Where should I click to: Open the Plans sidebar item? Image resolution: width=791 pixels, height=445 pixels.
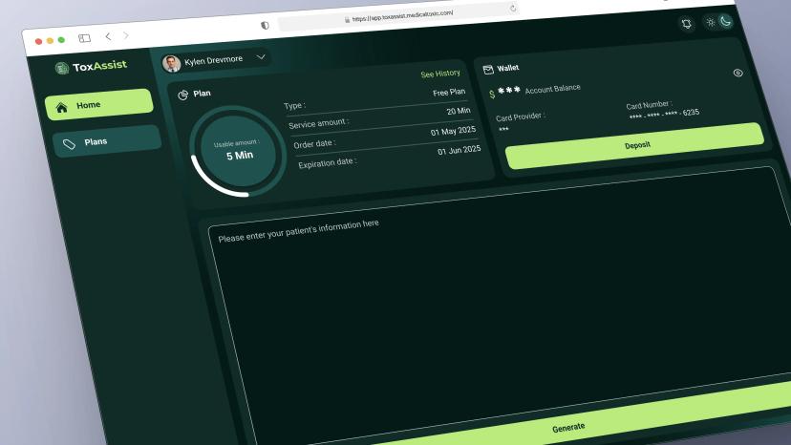point(107,141)
